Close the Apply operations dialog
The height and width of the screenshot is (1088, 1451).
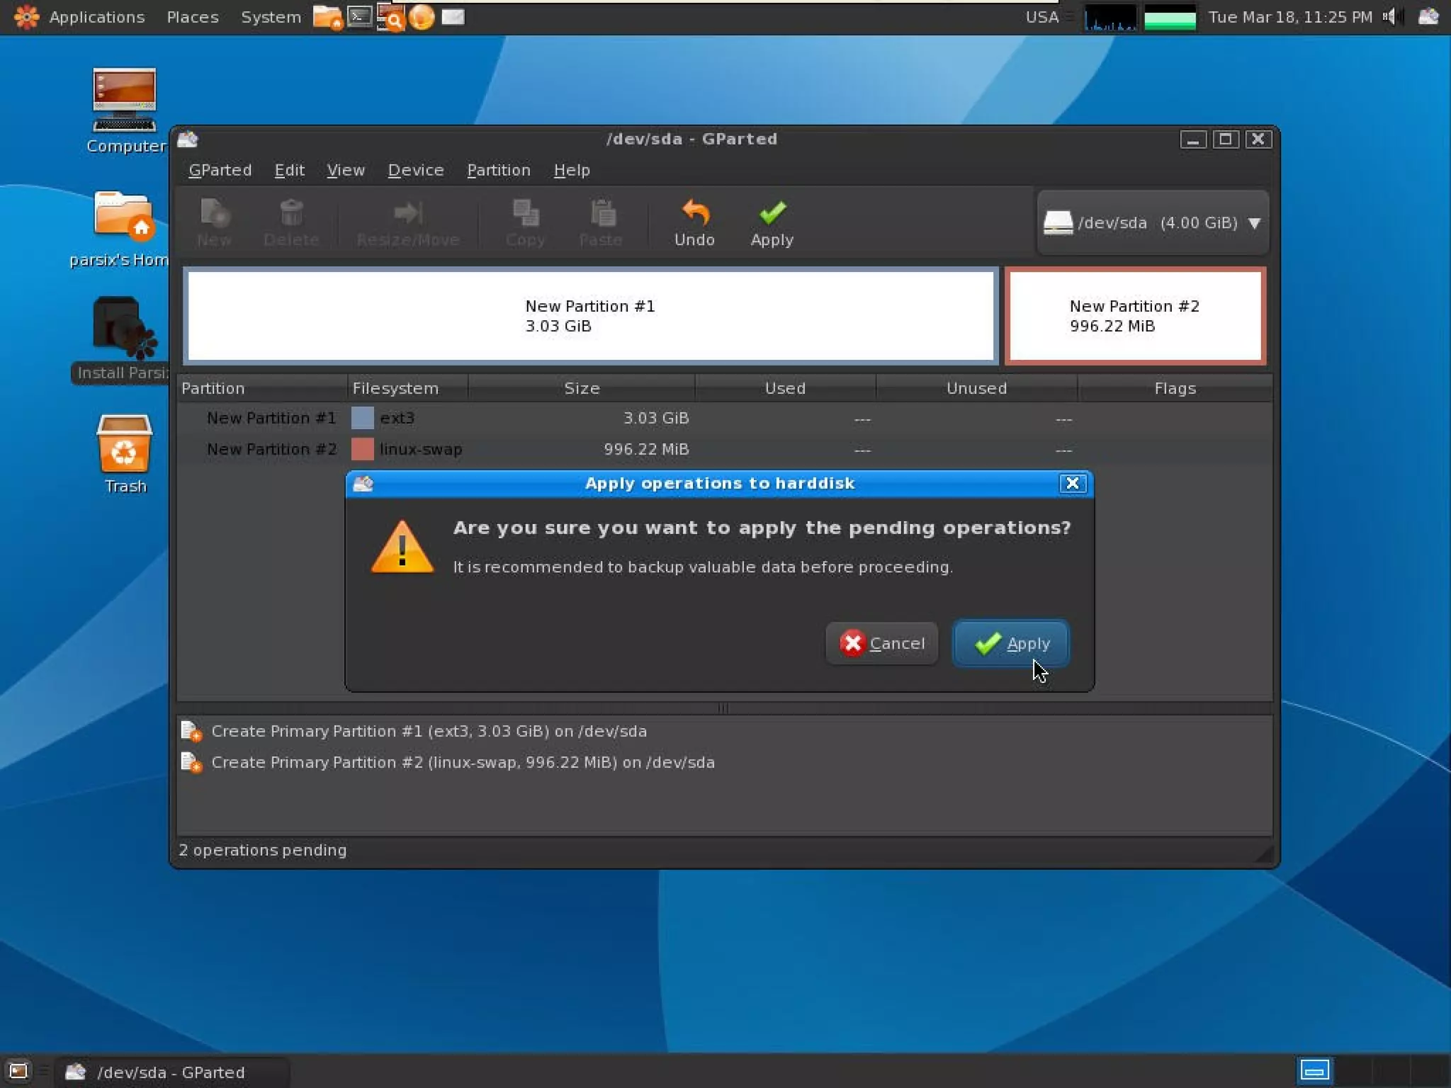point(1072,483)
